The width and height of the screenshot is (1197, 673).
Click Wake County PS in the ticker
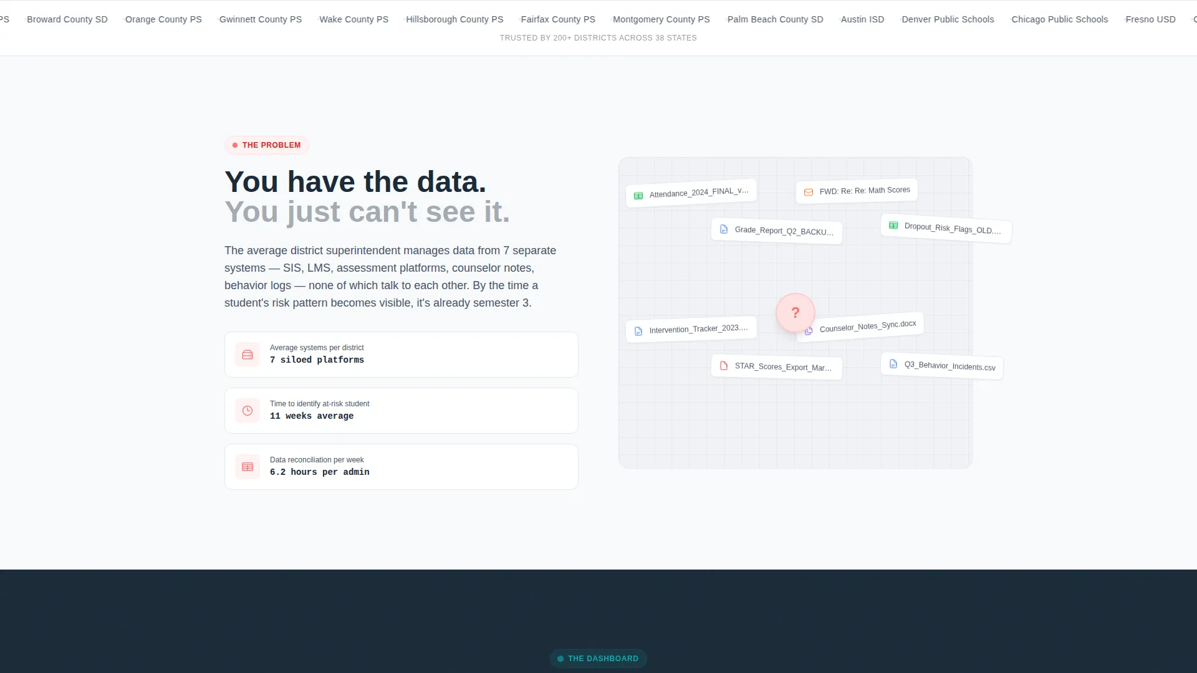pyautogui.click(x=354, y=19)
